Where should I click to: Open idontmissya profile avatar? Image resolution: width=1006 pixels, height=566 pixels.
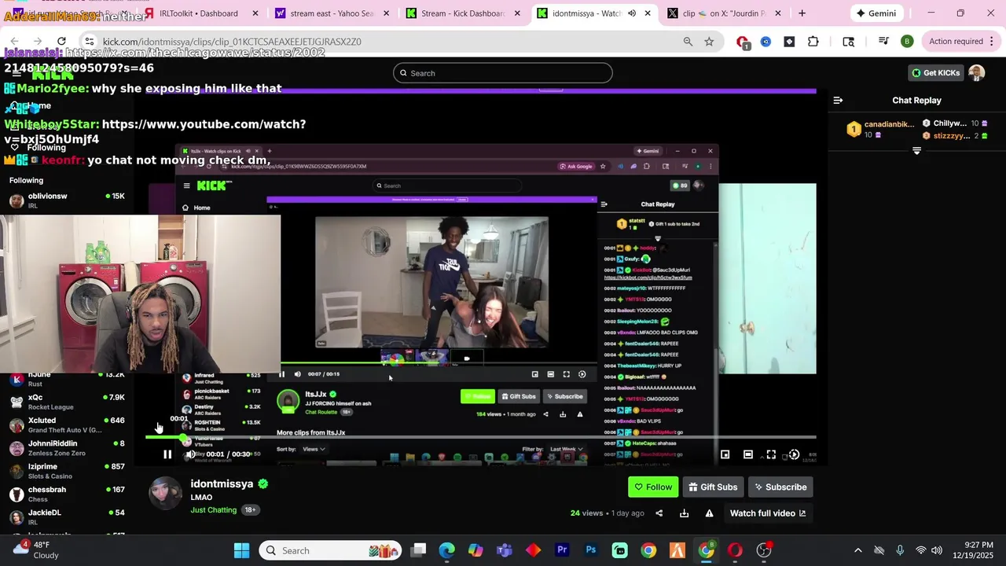tap(166, 494)
